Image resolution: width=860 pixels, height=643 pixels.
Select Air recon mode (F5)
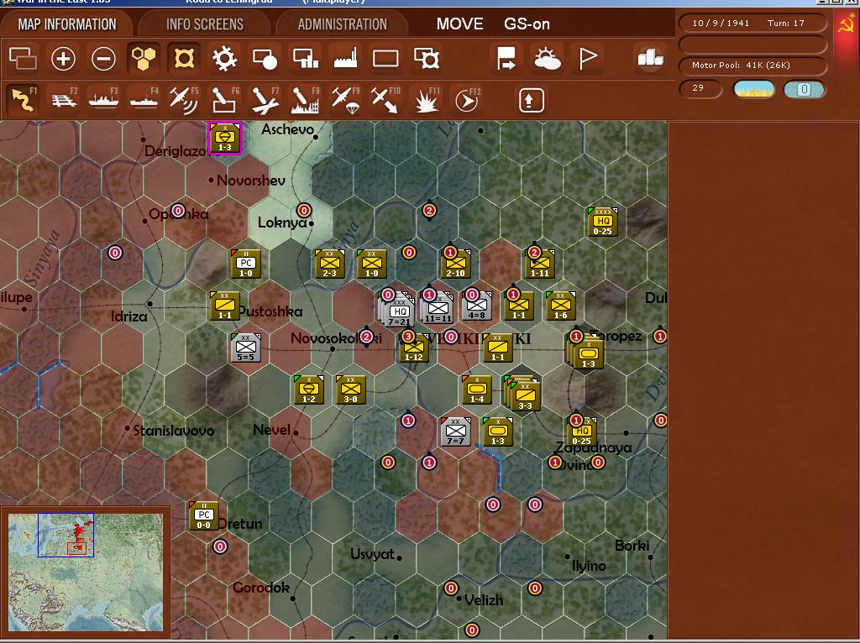point(184,100)
